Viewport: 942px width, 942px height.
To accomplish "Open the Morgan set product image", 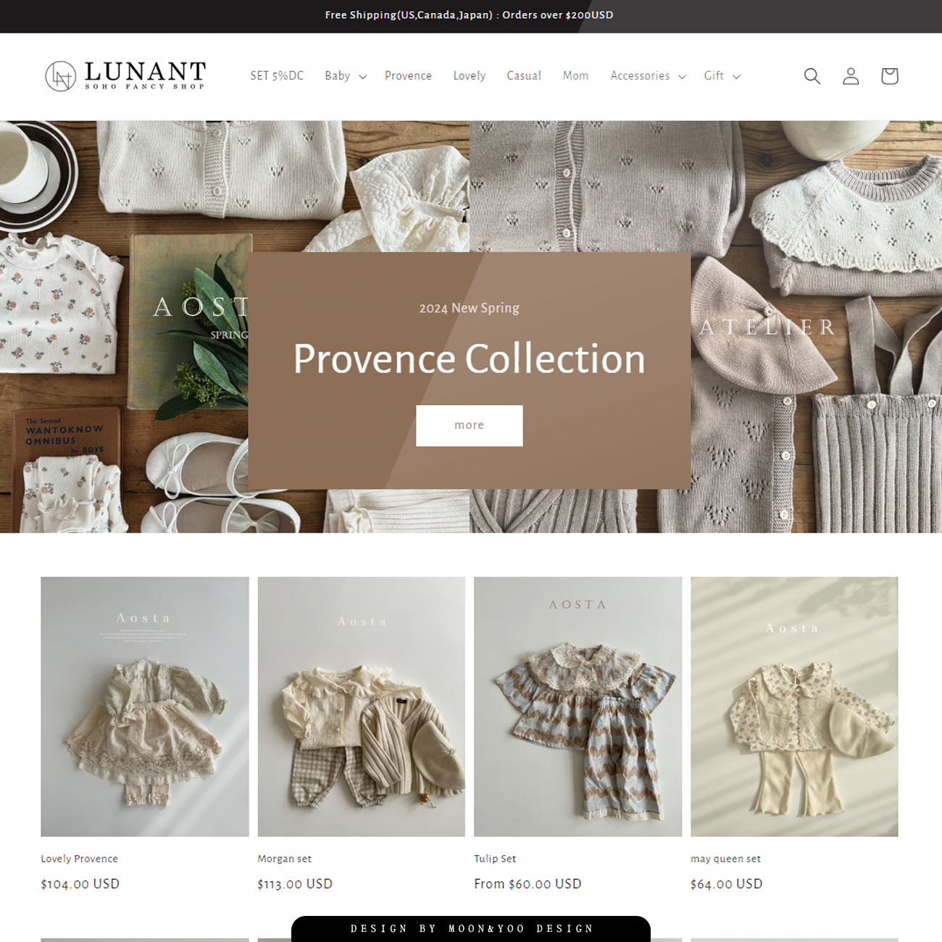I will point(361,706).
